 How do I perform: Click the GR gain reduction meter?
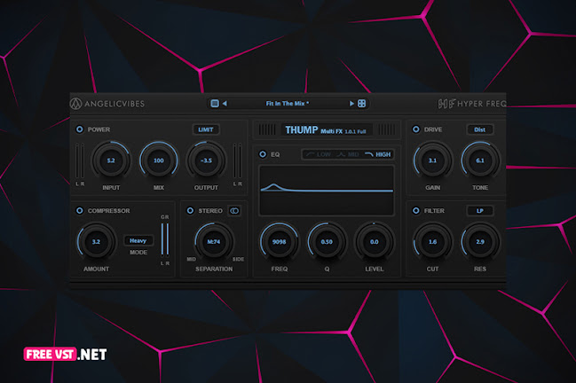click(x=165, y=240)
